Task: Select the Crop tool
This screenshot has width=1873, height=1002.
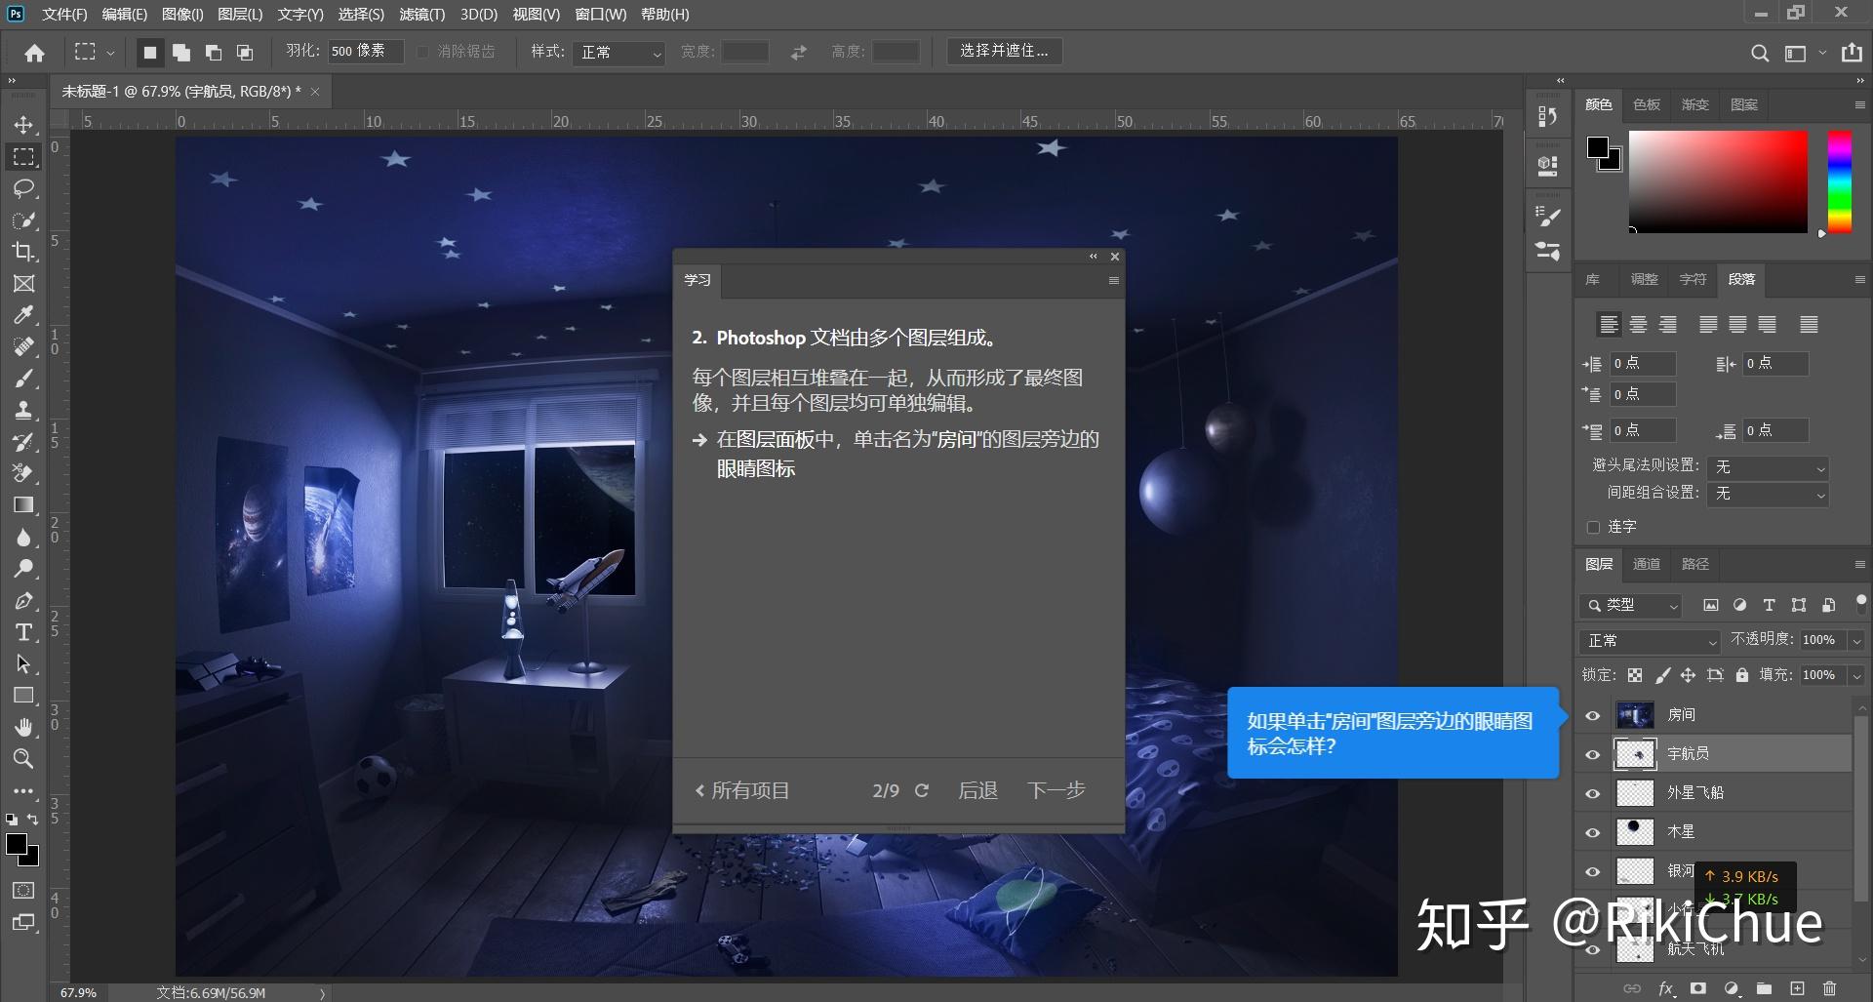Action: (24, 252)
